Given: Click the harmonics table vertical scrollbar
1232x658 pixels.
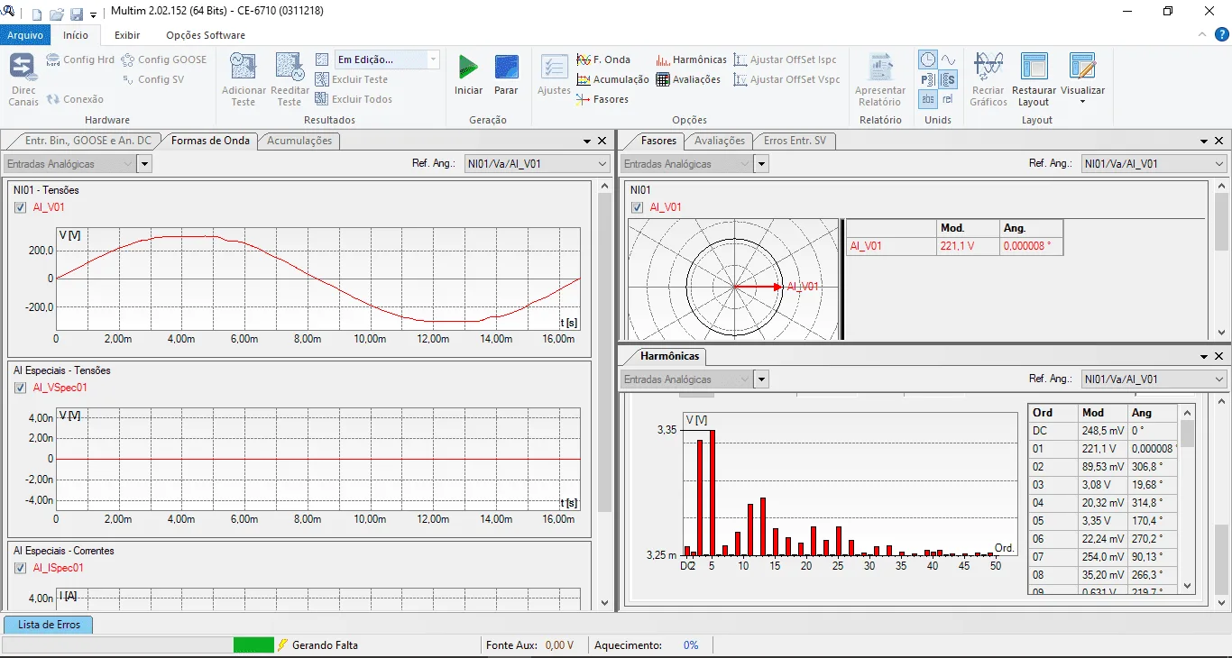Looking at the screenshot, I should (x=1187, y=498).
